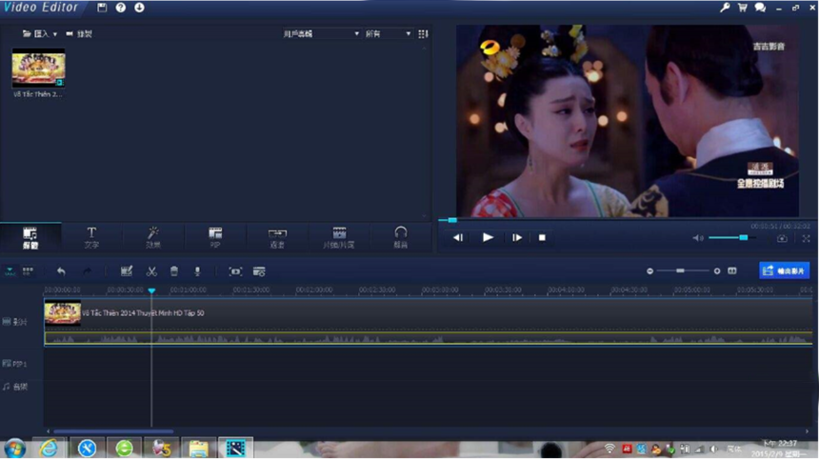Step back one frame in the preview
Viewport: 819px width, 459px height.
(x=458, y=237)
